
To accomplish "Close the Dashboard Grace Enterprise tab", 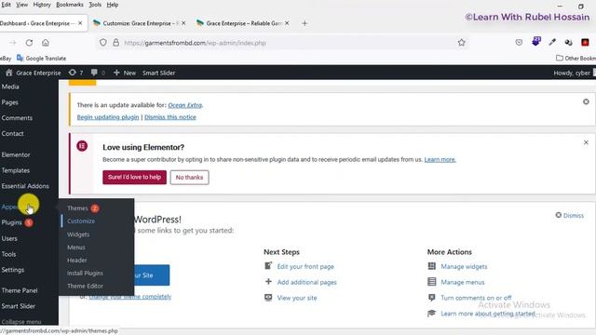I will pyautogui.click(x=80, y=23).
